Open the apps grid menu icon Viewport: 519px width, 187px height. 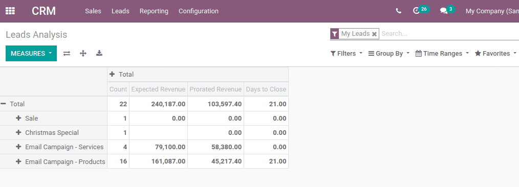click(10, 11)
